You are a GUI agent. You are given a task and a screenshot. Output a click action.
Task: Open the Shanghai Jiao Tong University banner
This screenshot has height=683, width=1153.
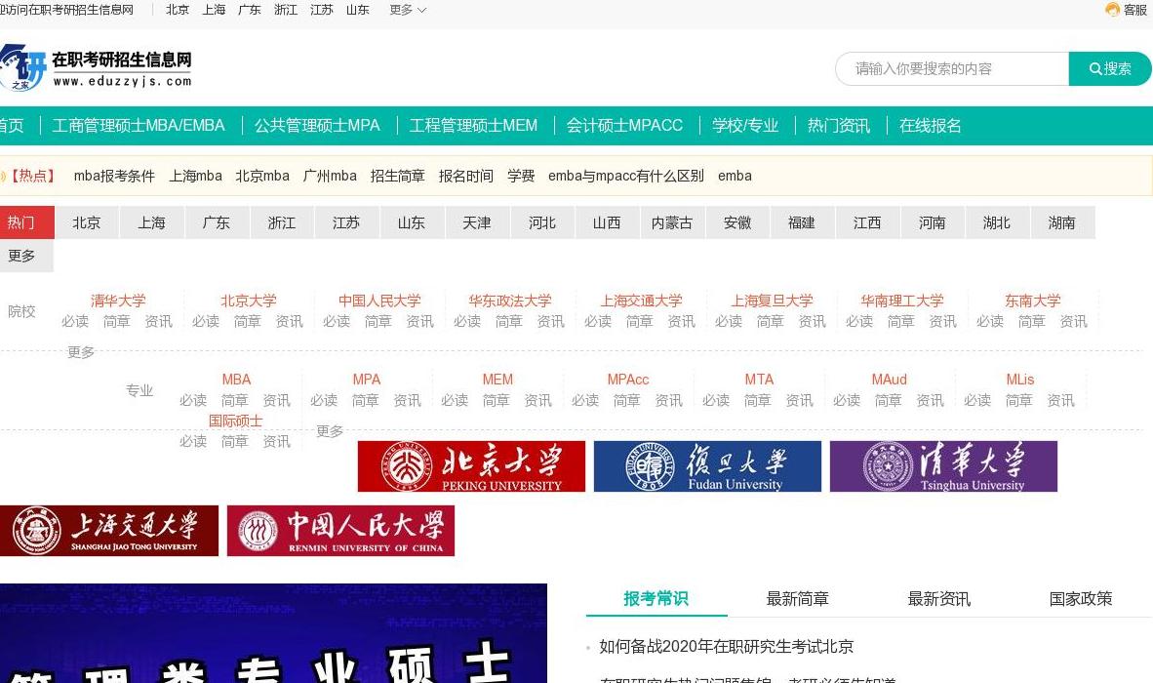[109, 531]
